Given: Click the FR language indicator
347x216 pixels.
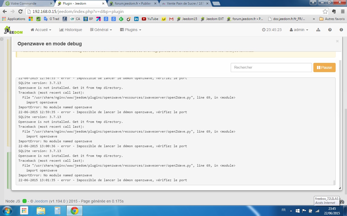Looking at the screenshot, I should click(x=284, y=210).
